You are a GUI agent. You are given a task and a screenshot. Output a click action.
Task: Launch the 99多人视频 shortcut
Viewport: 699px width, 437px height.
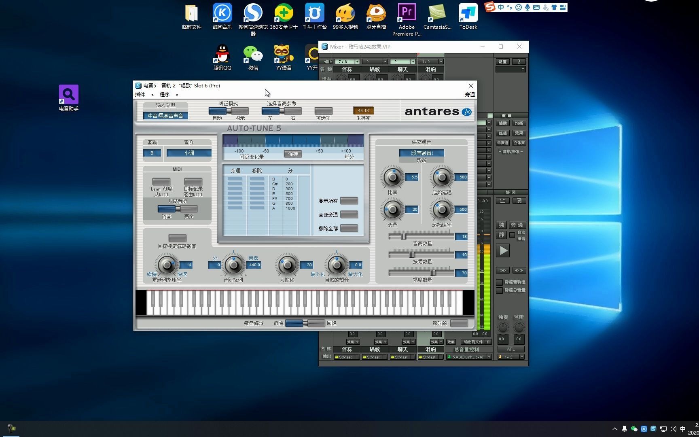pyautogui.click(x=345, y=16)
